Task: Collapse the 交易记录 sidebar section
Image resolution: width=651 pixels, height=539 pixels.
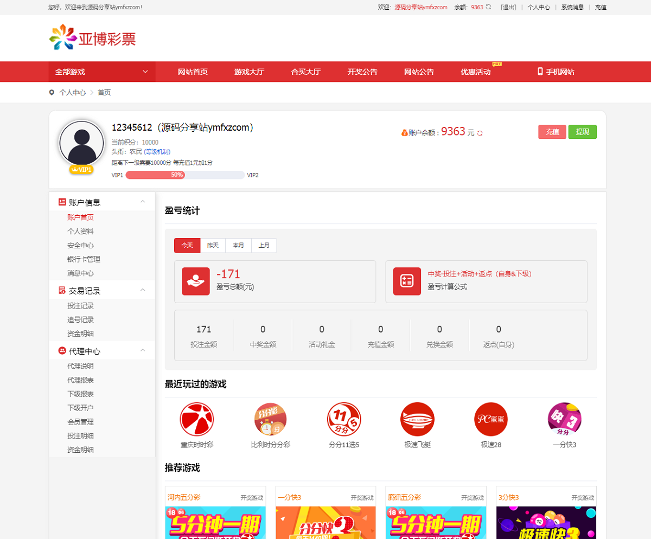Action: pos(143,290)
